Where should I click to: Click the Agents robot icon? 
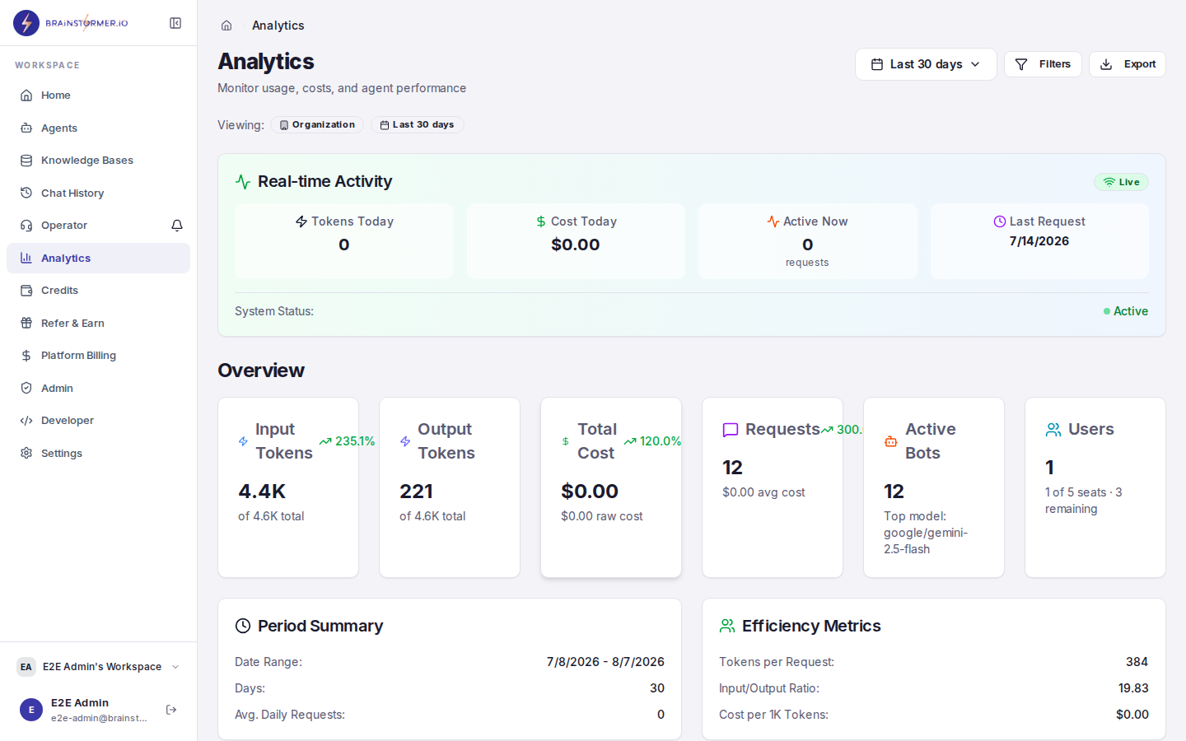26,128
